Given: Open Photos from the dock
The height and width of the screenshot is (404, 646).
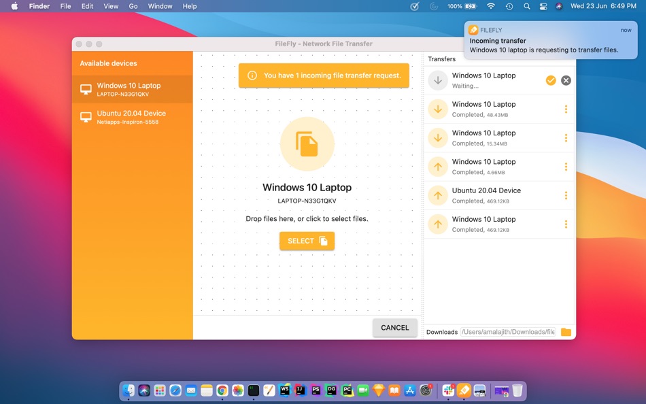Looking at the screenshot, I should (x=238, y=390).
